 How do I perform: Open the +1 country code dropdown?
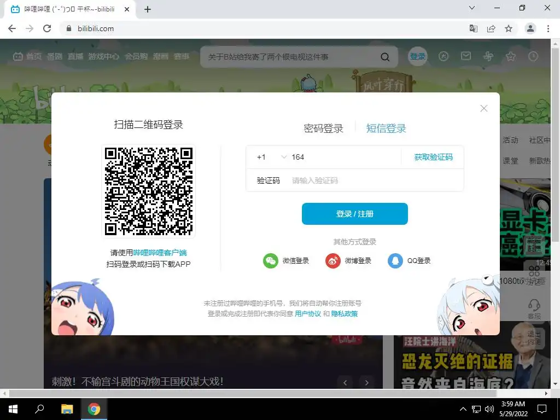(272, 157)
